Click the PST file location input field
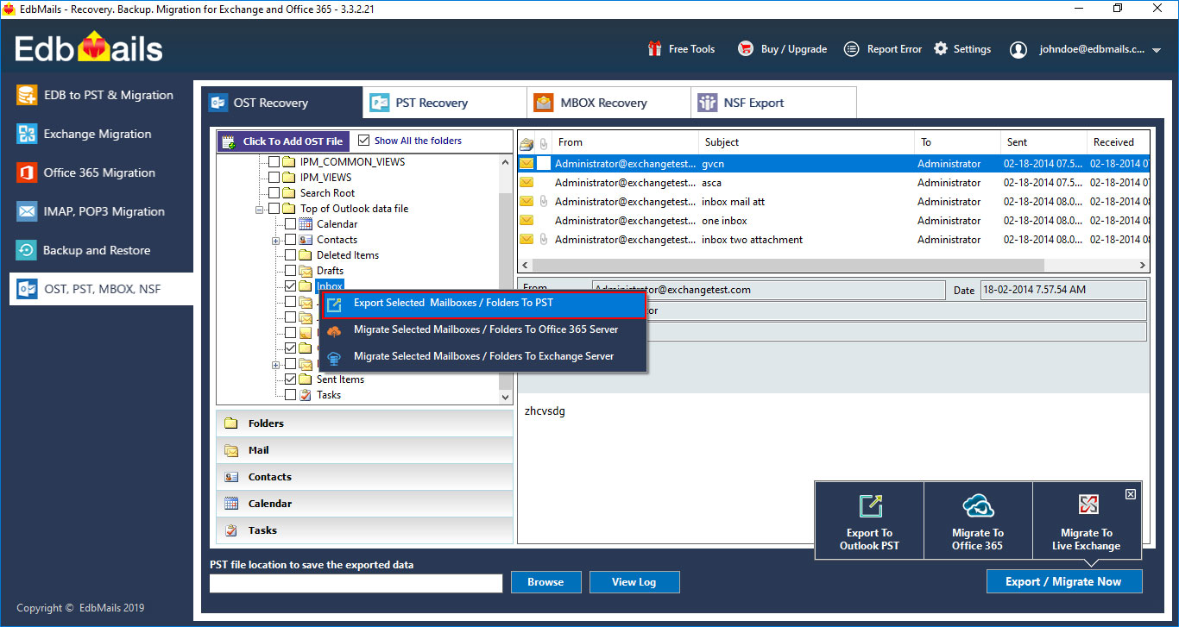 coord(356,584)
